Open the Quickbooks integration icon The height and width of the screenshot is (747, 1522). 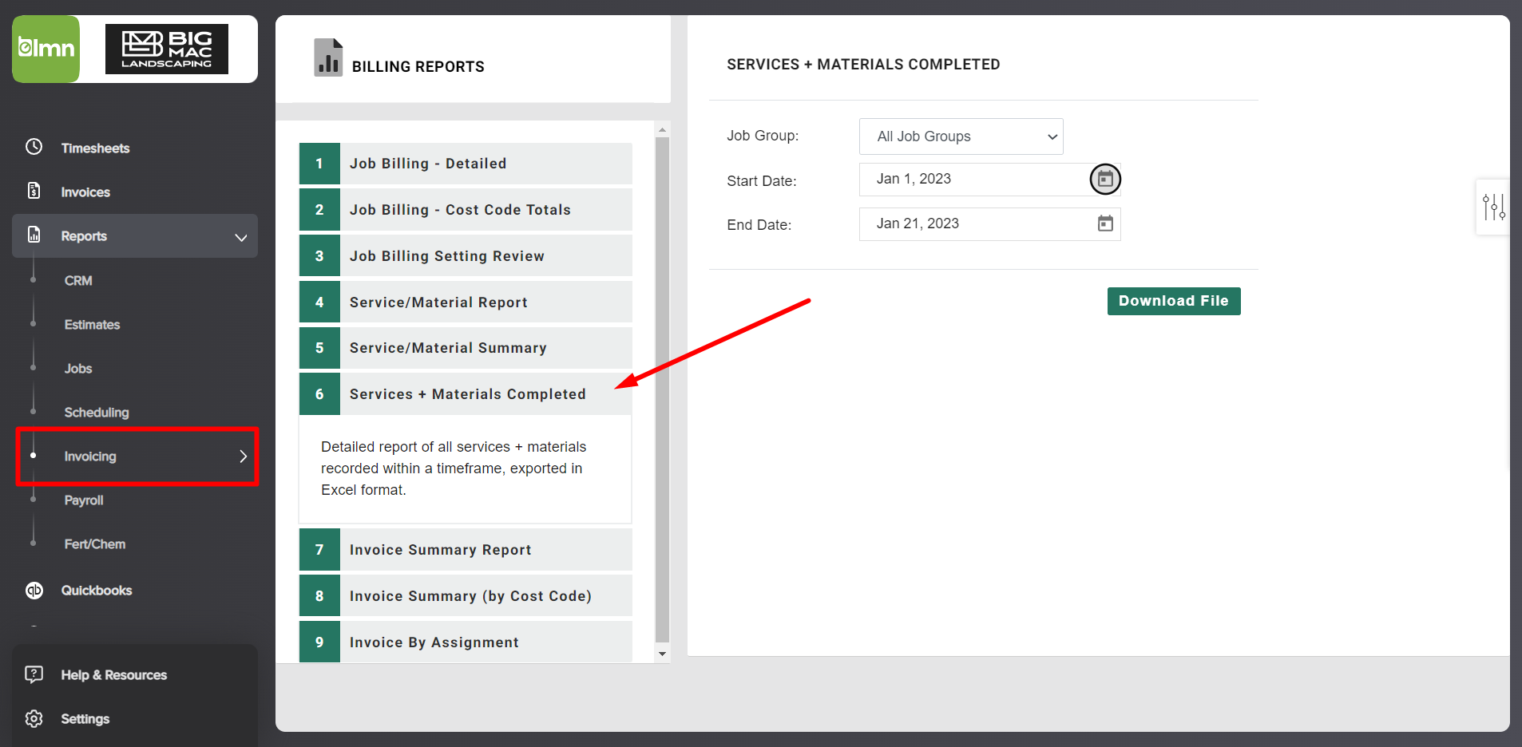tap(34, 590)
